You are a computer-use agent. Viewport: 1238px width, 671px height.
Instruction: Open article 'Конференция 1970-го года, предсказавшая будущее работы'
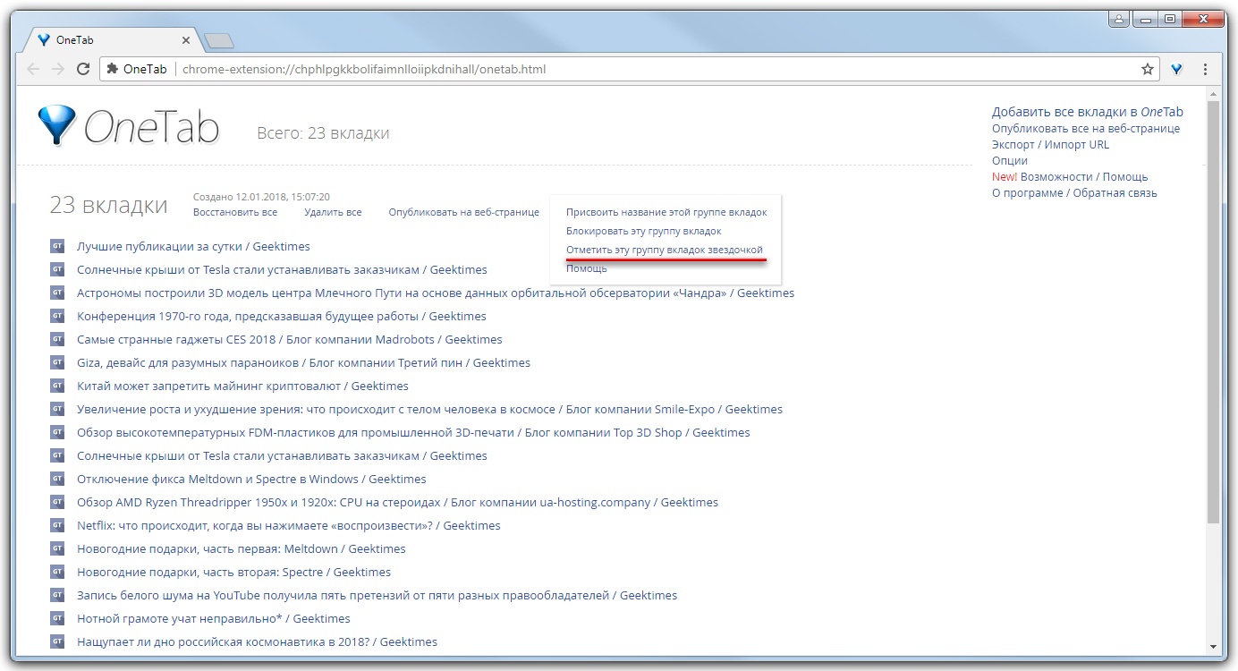pyautogui.click(x=282, y=316)
